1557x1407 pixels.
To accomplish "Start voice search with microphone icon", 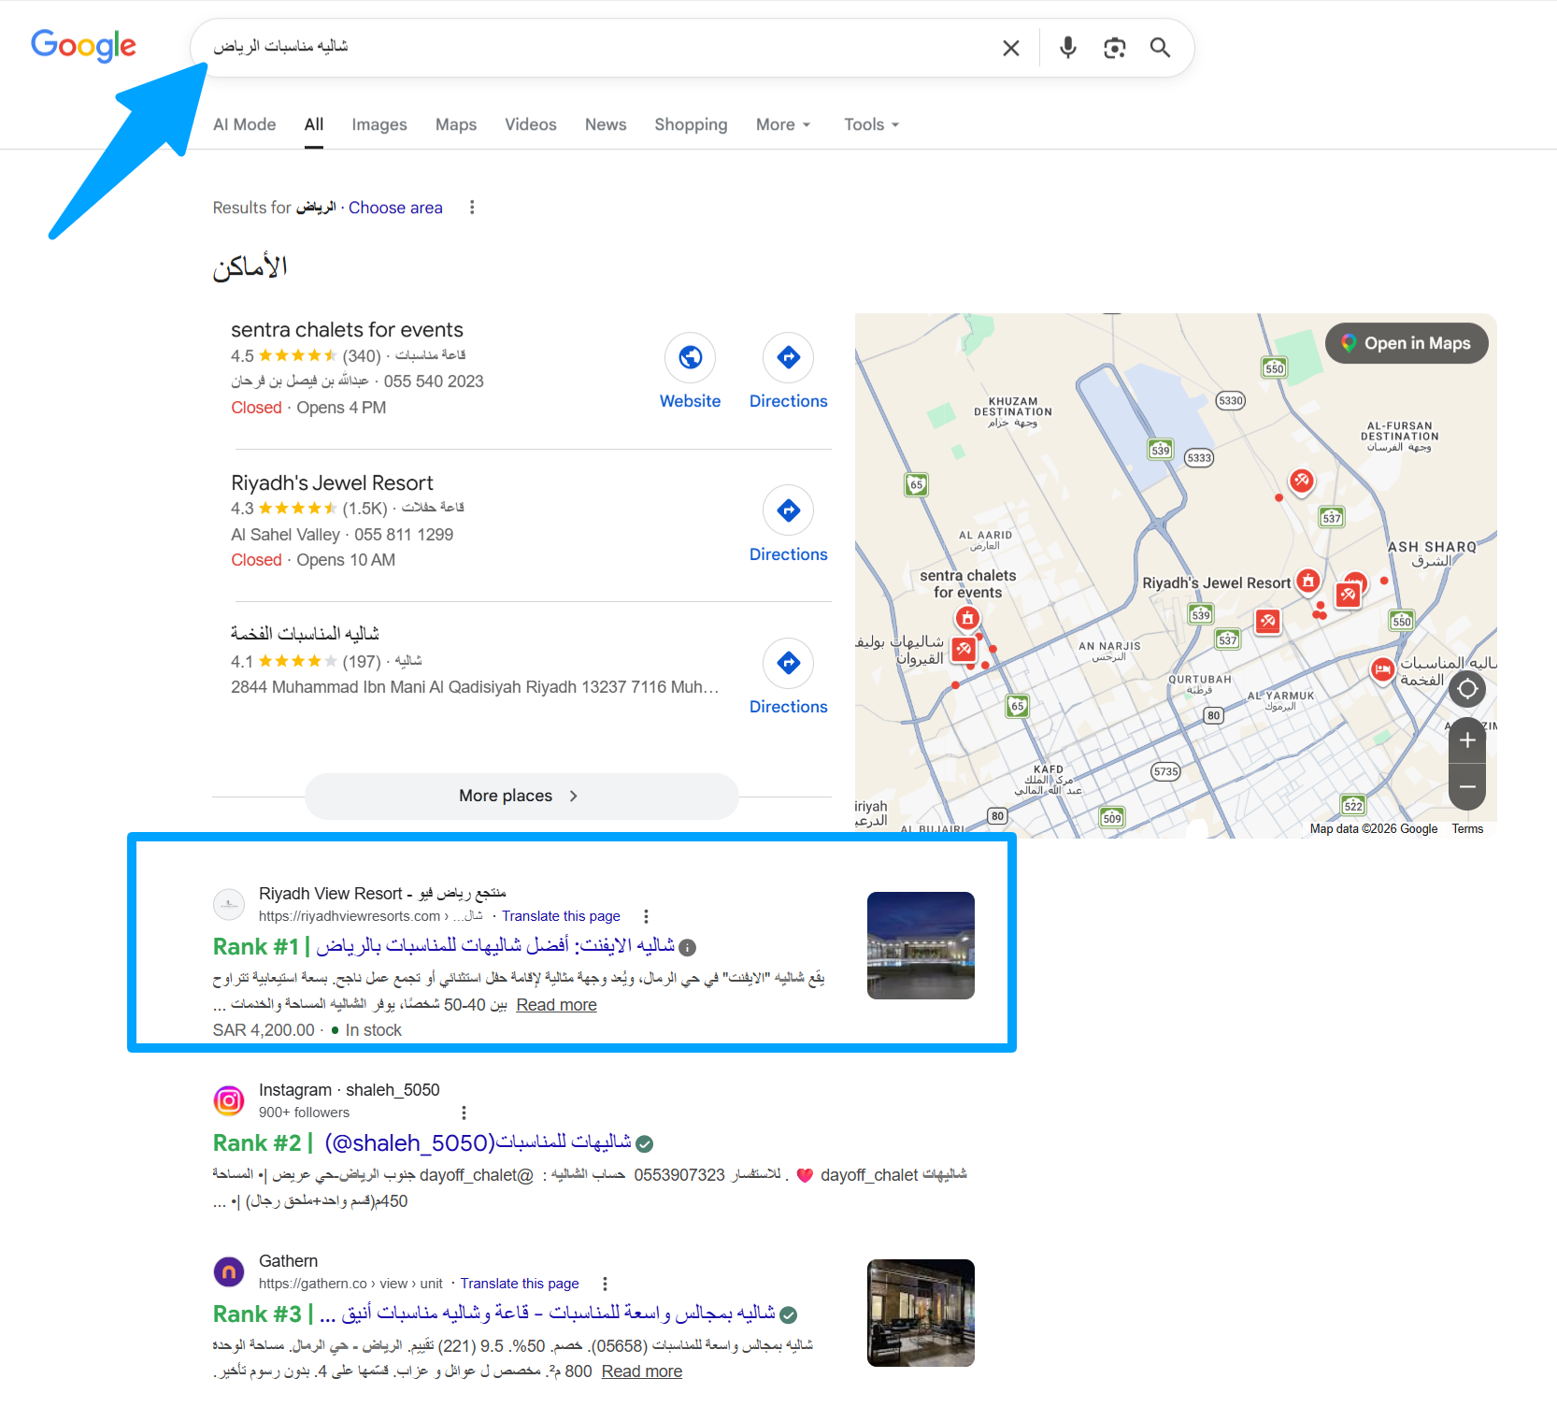I will pyautogui.click(x=1067, y=48).
